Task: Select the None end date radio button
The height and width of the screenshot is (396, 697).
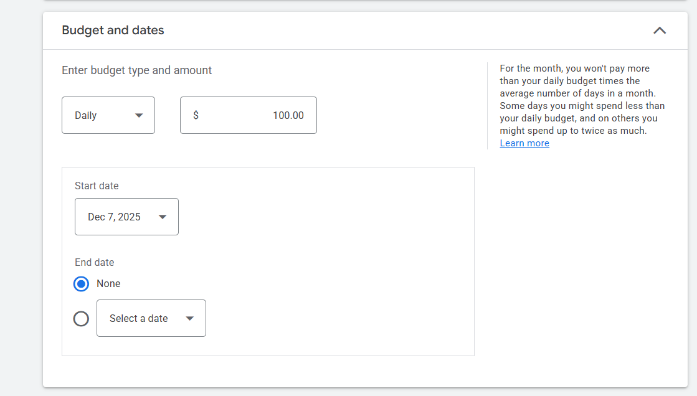Action: point(81,284)
